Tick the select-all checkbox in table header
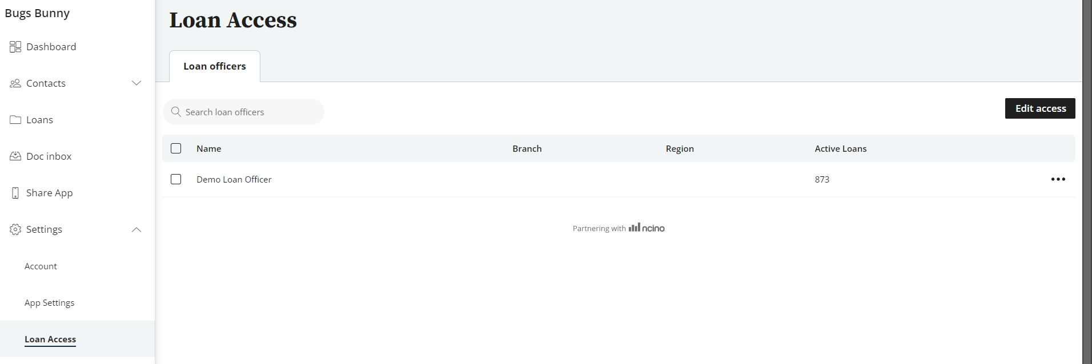 tap(176, 148)
